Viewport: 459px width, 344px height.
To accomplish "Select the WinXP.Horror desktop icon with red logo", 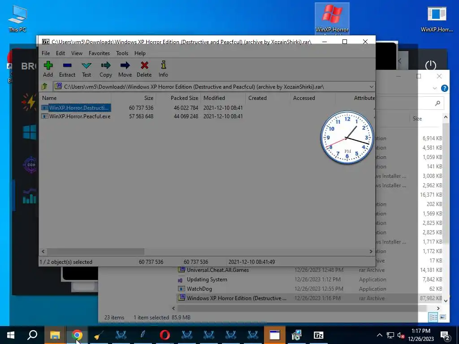I will pos(332,19).
